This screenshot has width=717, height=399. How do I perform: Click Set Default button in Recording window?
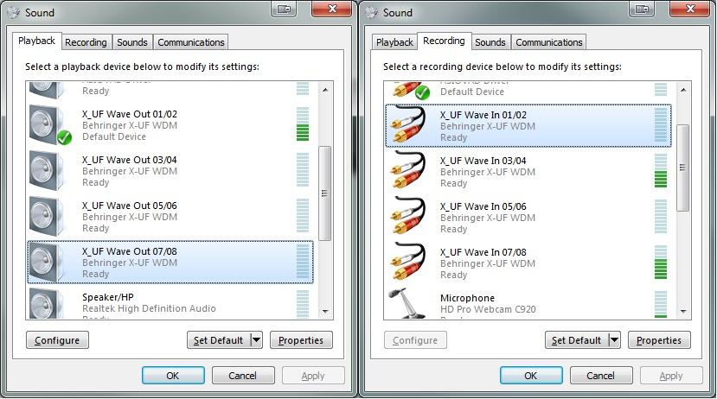(577, 340)
